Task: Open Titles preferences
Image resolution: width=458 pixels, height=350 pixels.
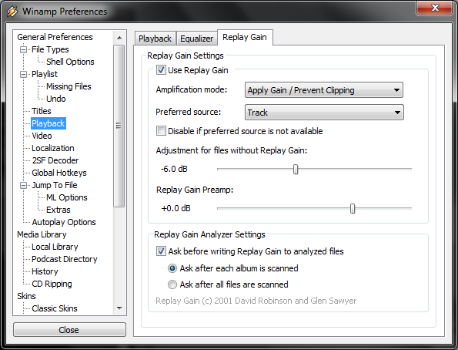Action: click(42, 111)
